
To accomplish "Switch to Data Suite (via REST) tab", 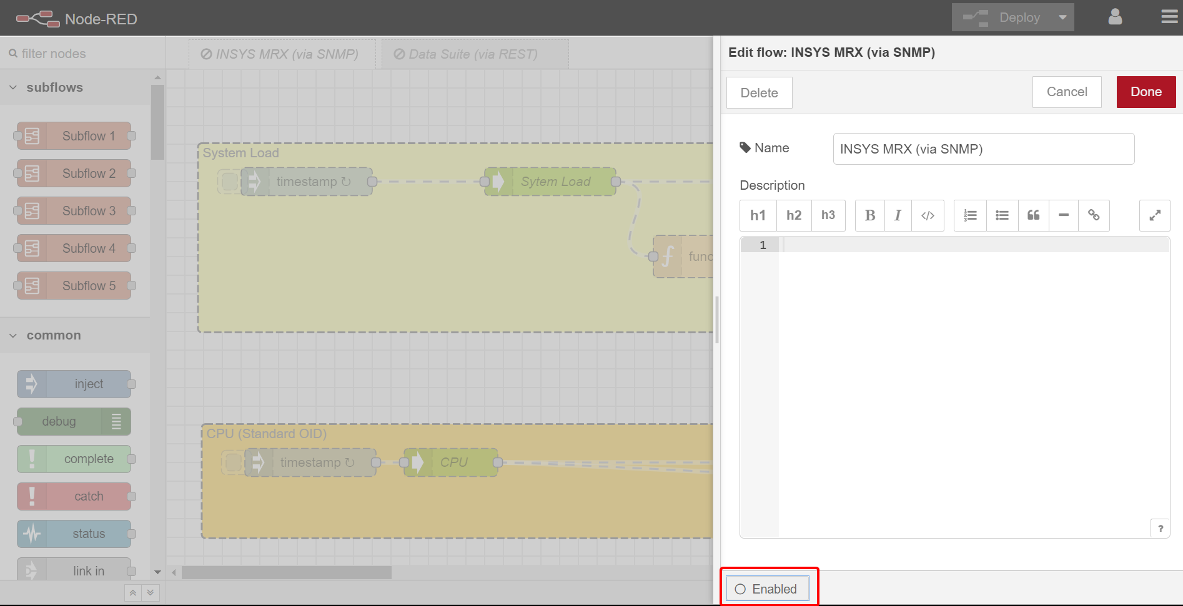I will tap(473, 54).
